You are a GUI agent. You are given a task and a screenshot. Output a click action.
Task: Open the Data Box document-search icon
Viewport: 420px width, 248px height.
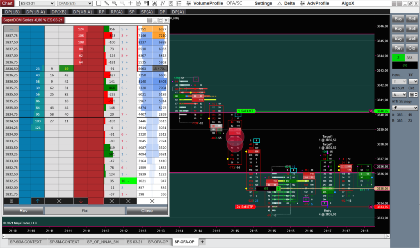[x=139, y=3]
